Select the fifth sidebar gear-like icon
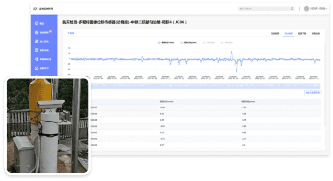The width and height of the screenshot is (333, 181). click(36, 59)
